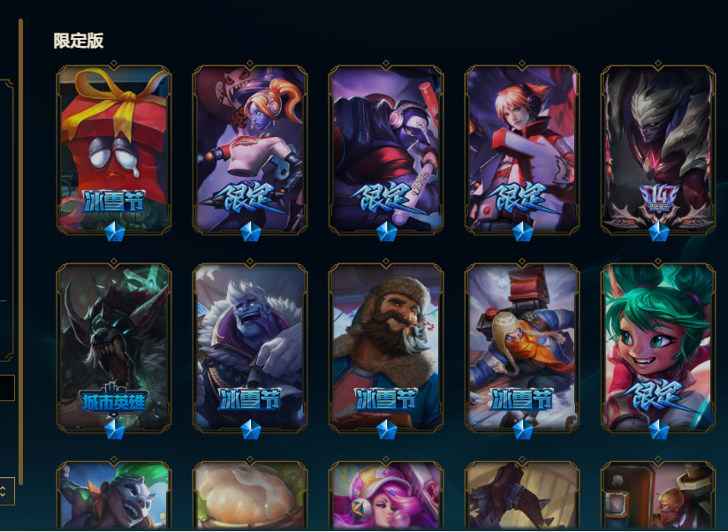Click the blue gem below the orange-ponytail girl skin
Viewport: 728px width, 532px height.
tap(251, 232)
